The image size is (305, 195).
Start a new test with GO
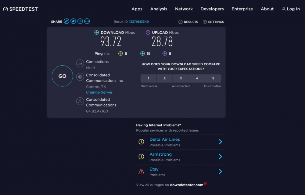pos(63,76)
